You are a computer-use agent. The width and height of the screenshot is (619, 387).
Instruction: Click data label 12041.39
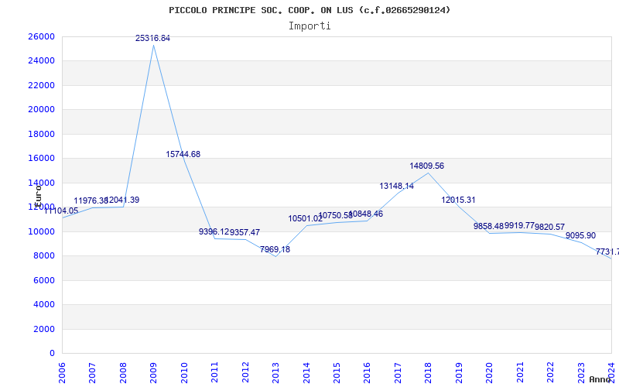[123, 200]
